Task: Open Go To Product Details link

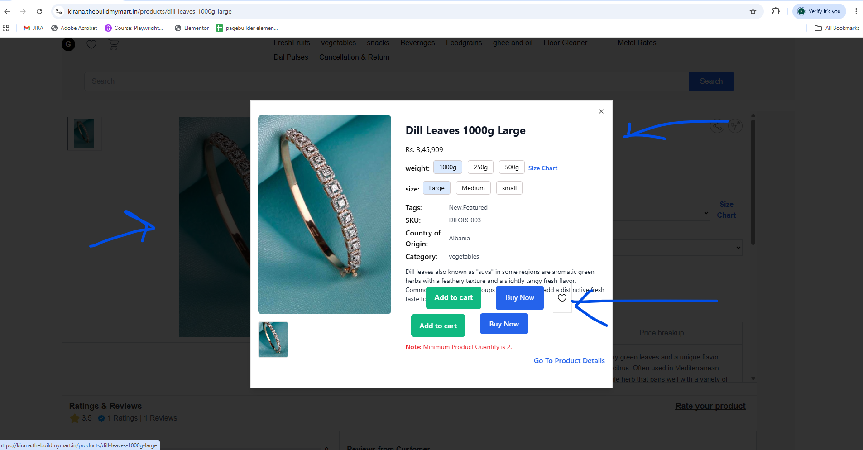Action: 569,361
